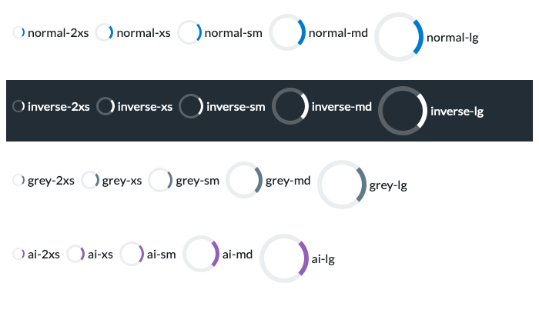539x323 pixels.
Task: Click the large ai-lg spinner
Action: (284, 258)
